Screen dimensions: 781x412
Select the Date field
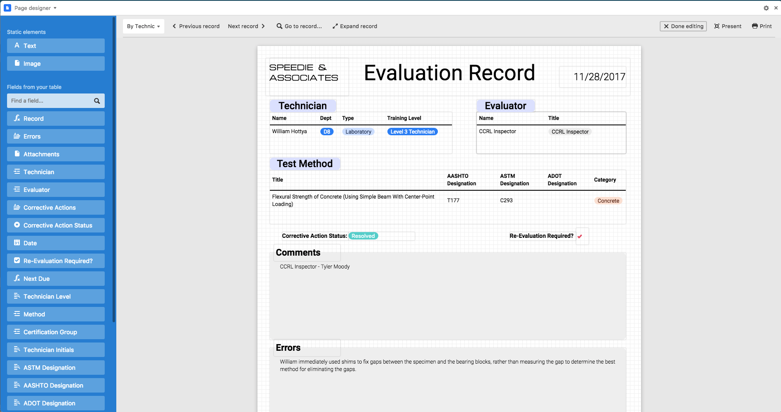[56, 243]
